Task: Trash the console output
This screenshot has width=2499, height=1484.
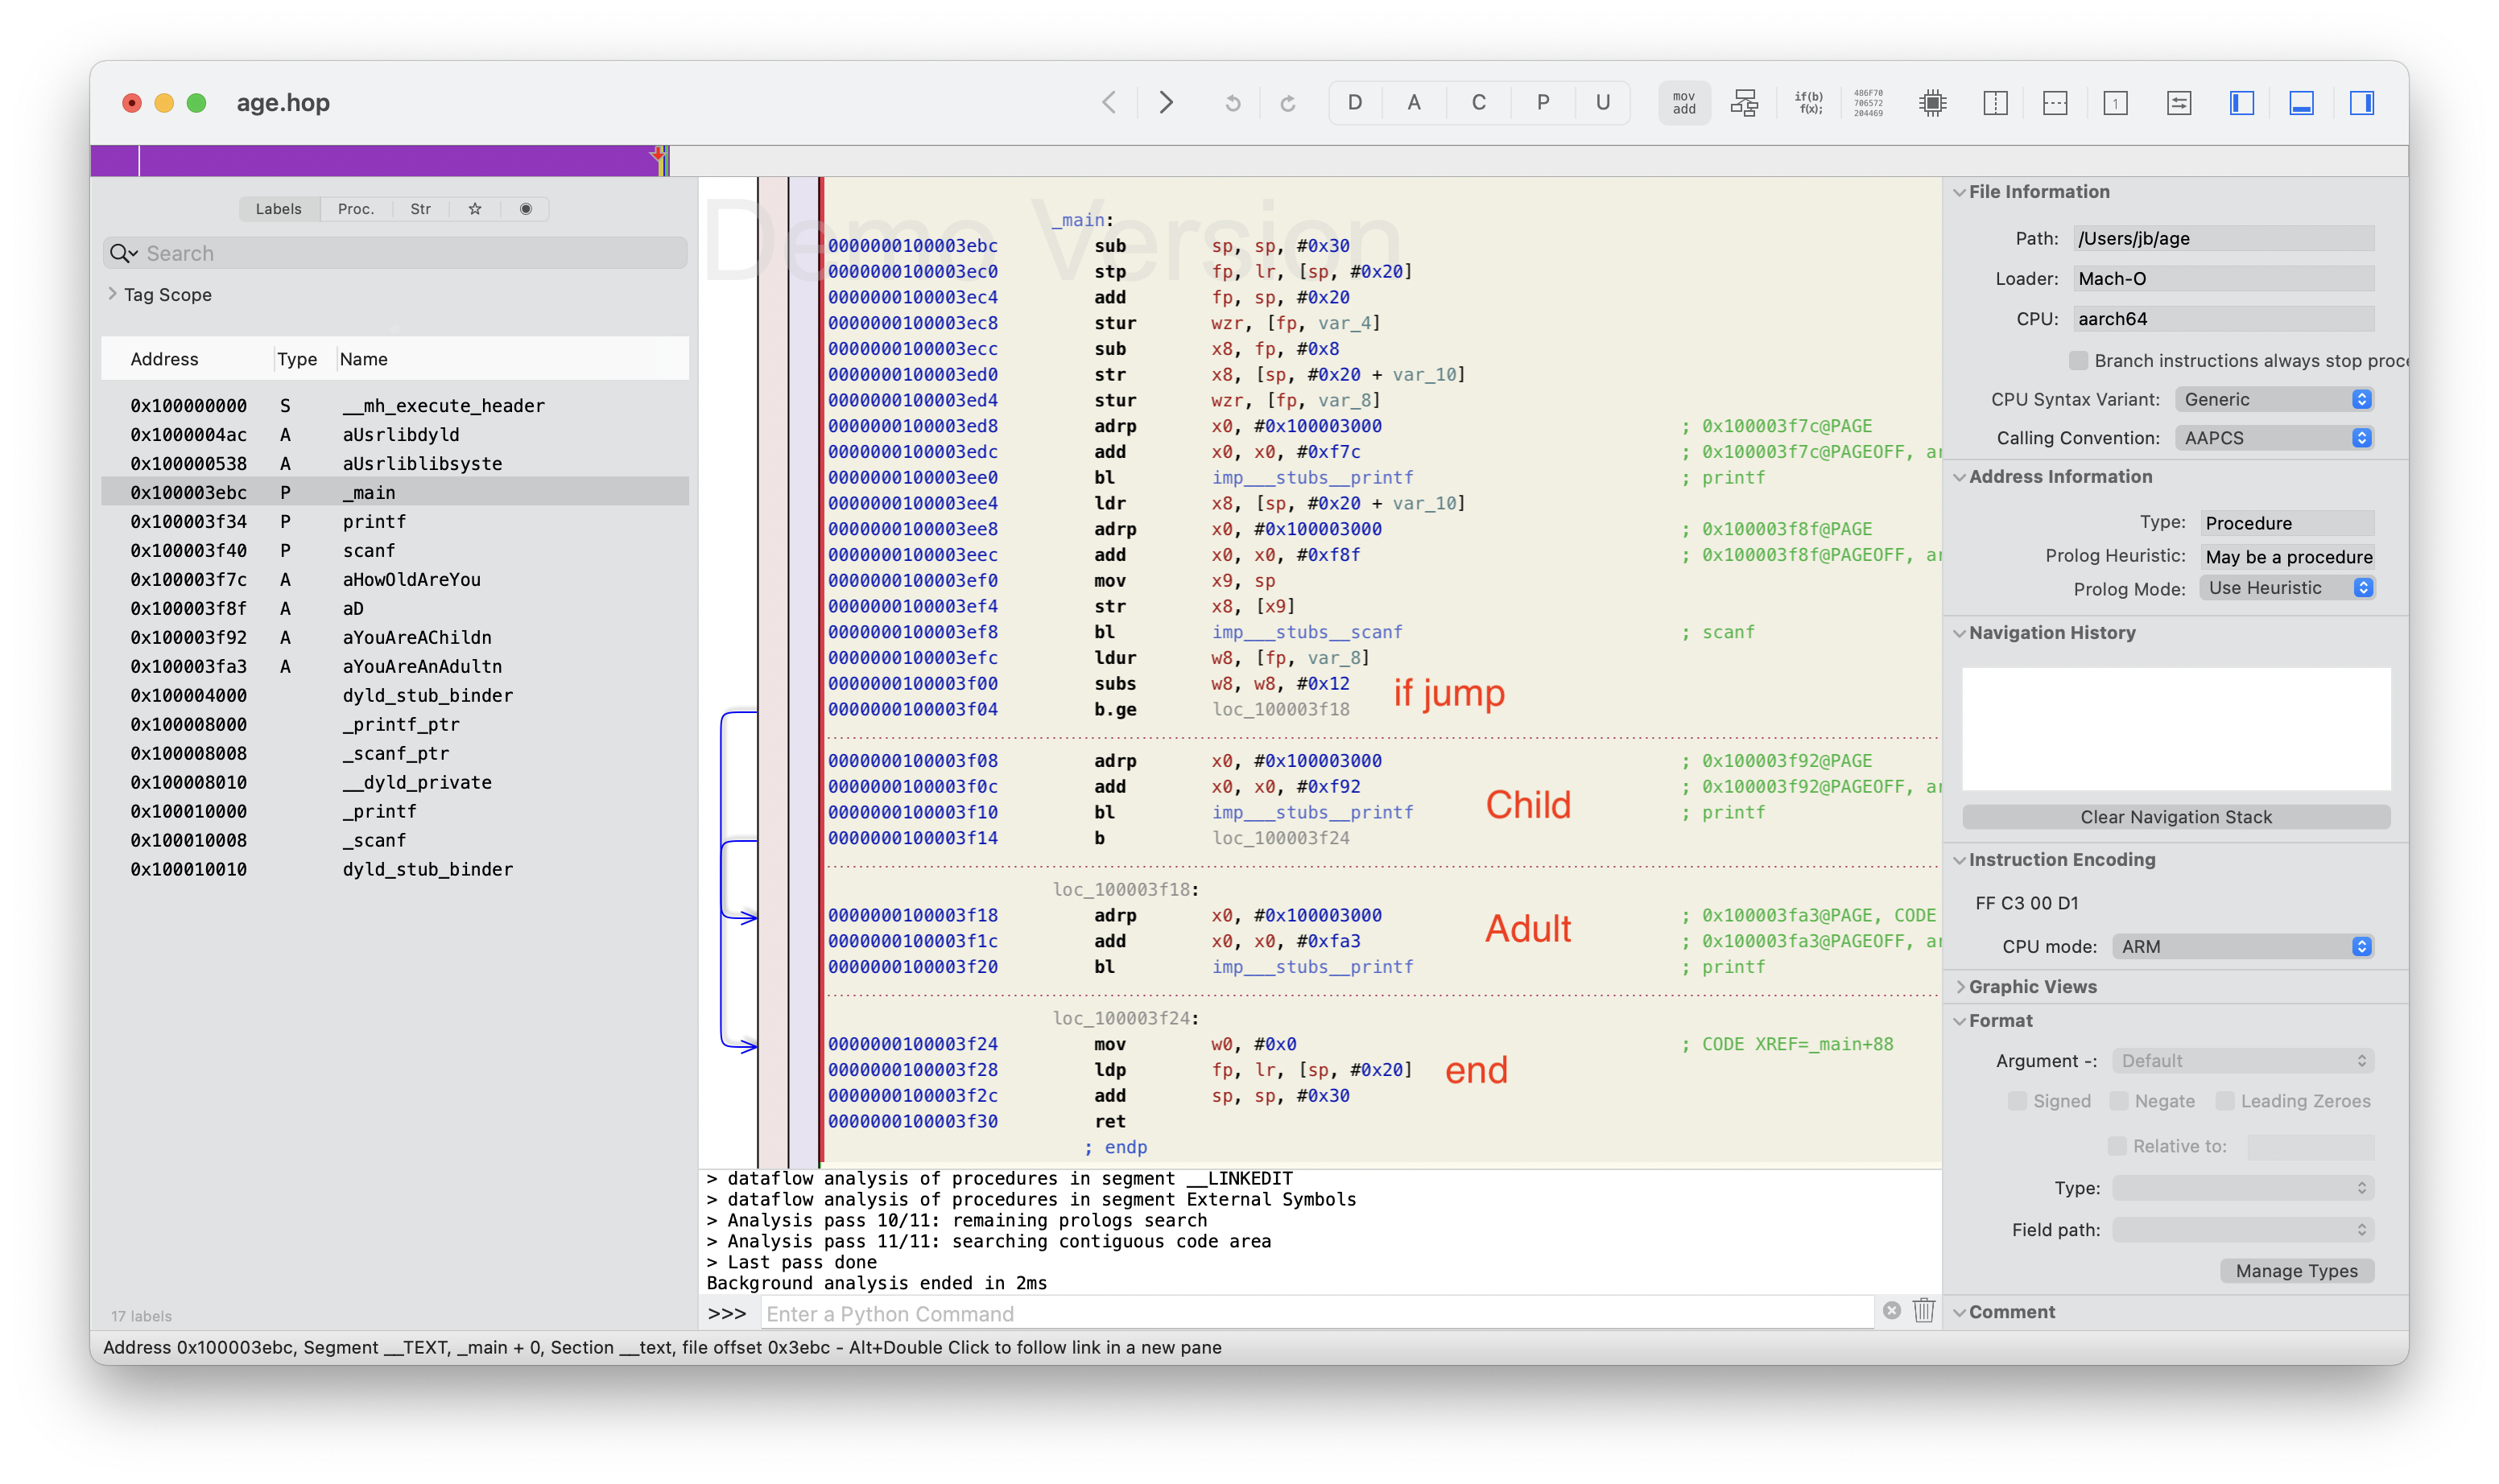Action: pyautogui.click(x=1923, y=1310)
